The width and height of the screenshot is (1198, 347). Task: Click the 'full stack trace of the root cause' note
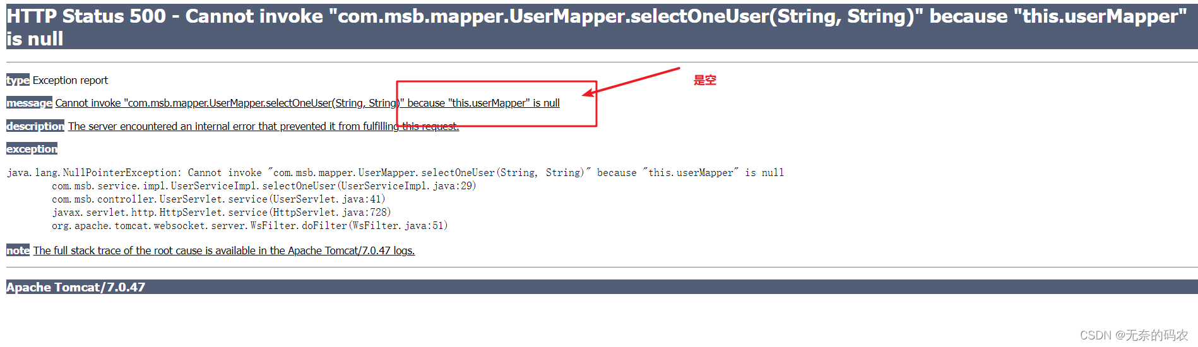tap(224, 250)
